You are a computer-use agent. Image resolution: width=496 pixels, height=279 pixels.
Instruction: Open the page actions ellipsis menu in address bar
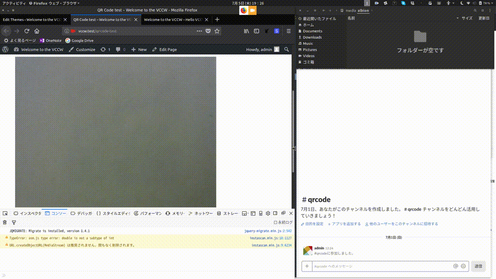coord(199,31)
